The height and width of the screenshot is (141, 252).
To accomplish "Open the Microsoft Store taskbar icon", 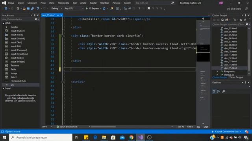I will (x=113, y=137).
